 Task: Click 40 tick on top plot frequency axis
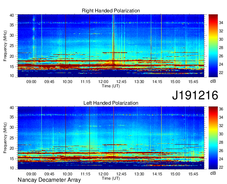click(x=12, y=15)
